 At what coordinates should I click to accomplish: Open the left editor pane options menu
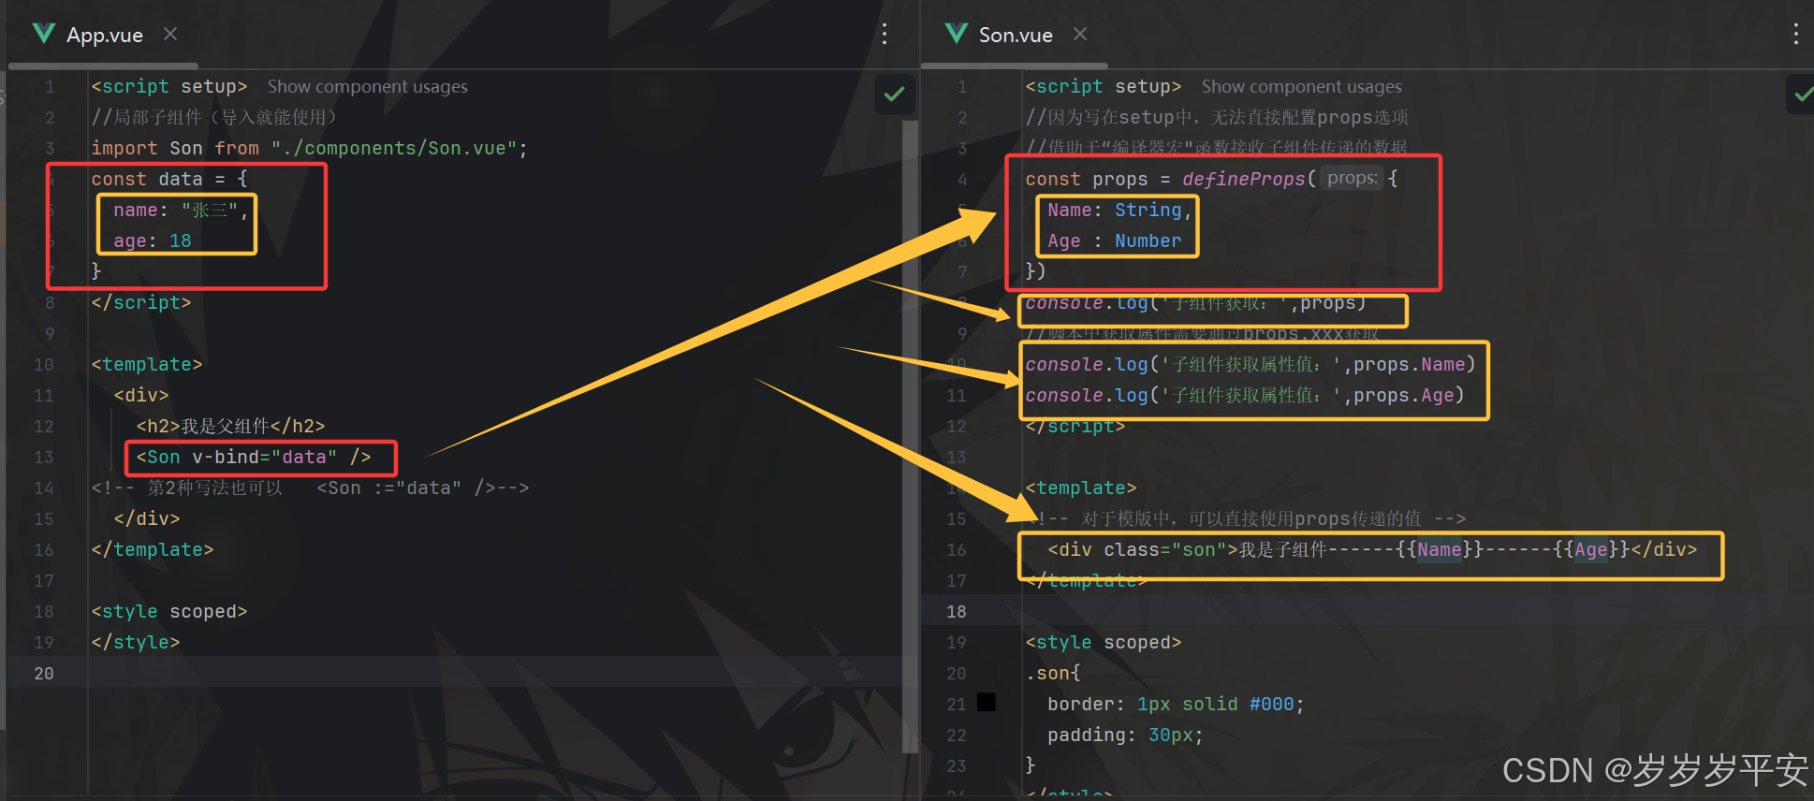(885, 35)
